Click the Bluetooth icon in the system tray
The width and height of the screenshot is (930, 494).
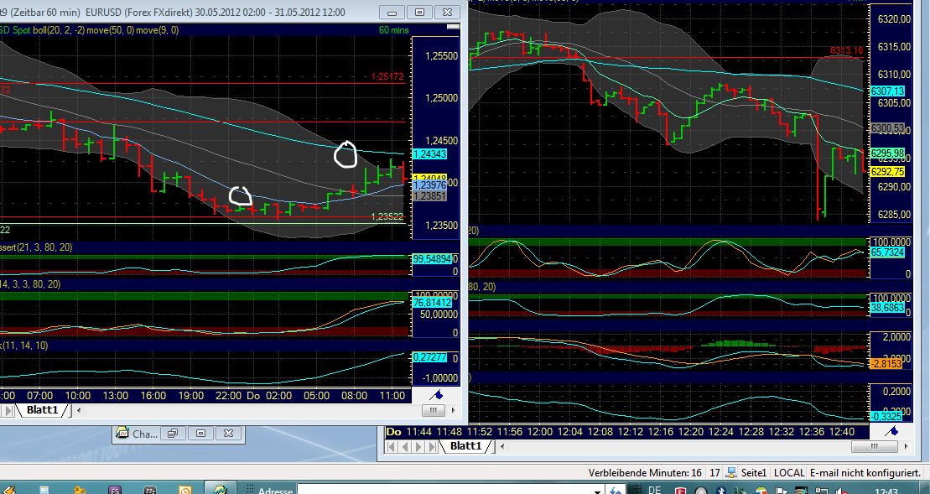point(720,490)
